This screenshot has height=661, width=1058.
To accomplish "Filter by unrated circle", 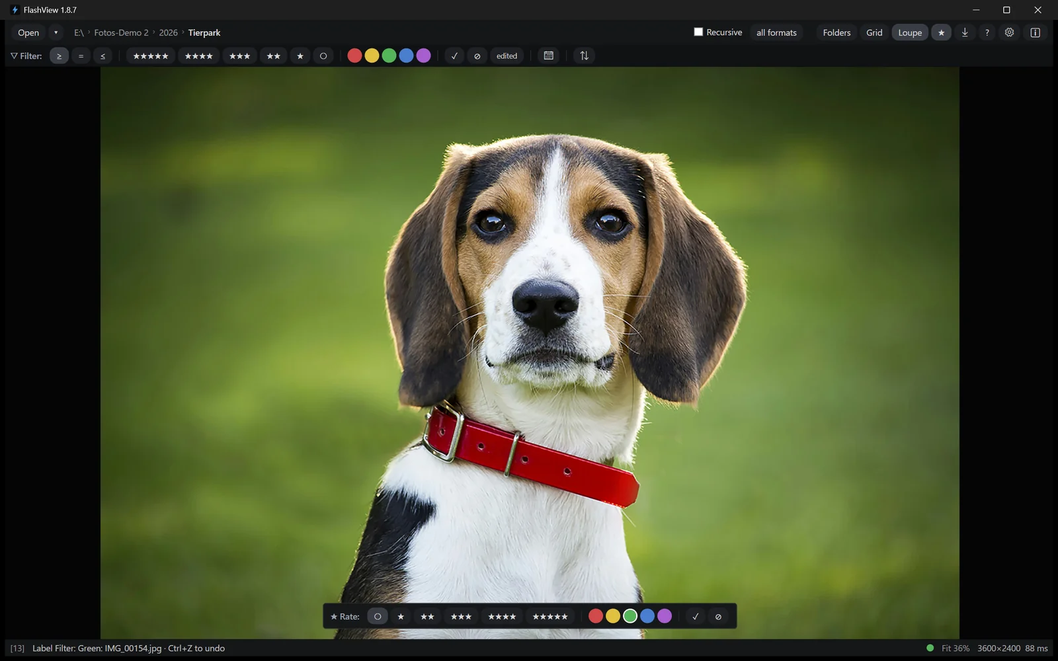I will (323, 56).
